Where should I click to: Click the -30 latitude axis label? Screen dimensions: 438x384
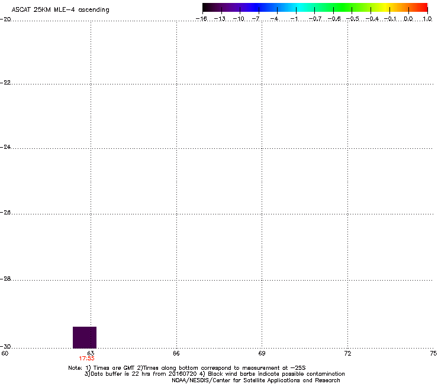tap(5, 346)
